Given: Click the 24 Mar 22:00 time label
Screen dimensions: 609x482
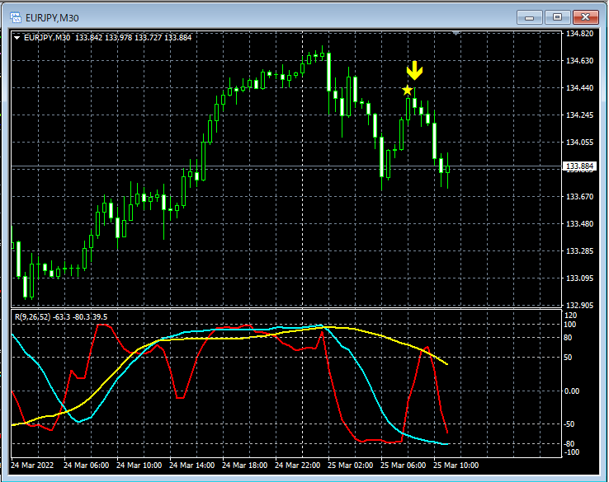Looking at the screenshot, I should 297,465.
